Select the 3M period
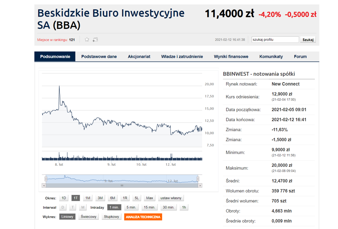Screen dimensions: 338x229 (x=100, y=198)
